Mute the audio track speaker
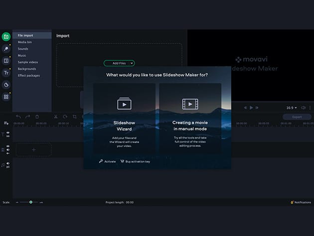This screenshot has height=236, width=314. point(8,164)
